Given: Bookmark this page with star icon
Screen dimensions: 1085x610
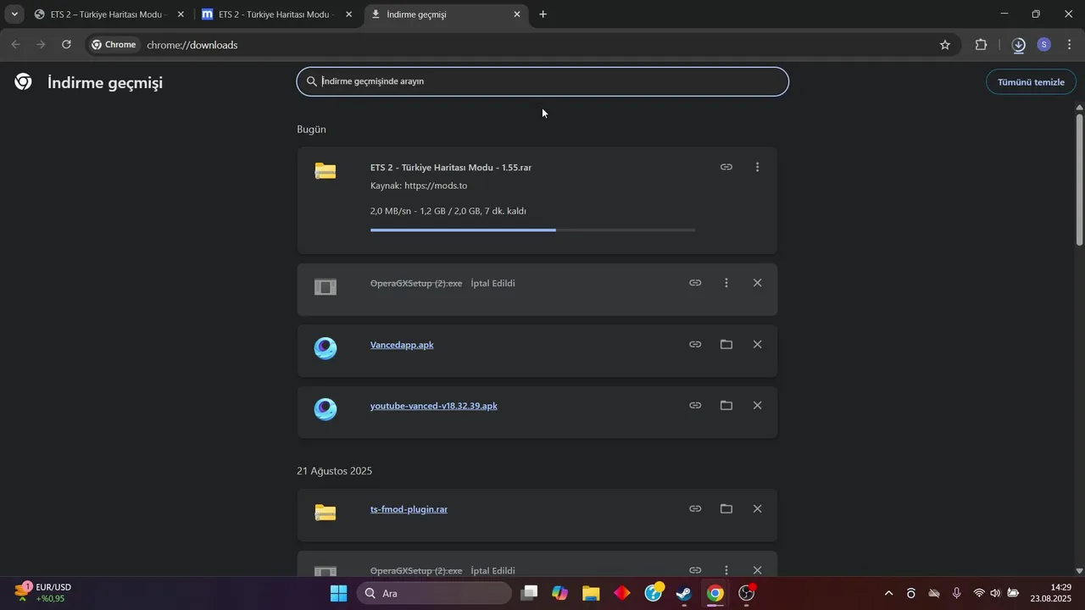Looking at the screenshot, I should click(945, 45).
